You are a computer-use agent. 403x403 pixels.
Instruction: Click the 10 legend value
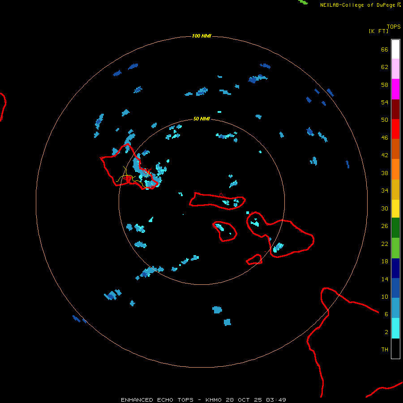point(385,296)
